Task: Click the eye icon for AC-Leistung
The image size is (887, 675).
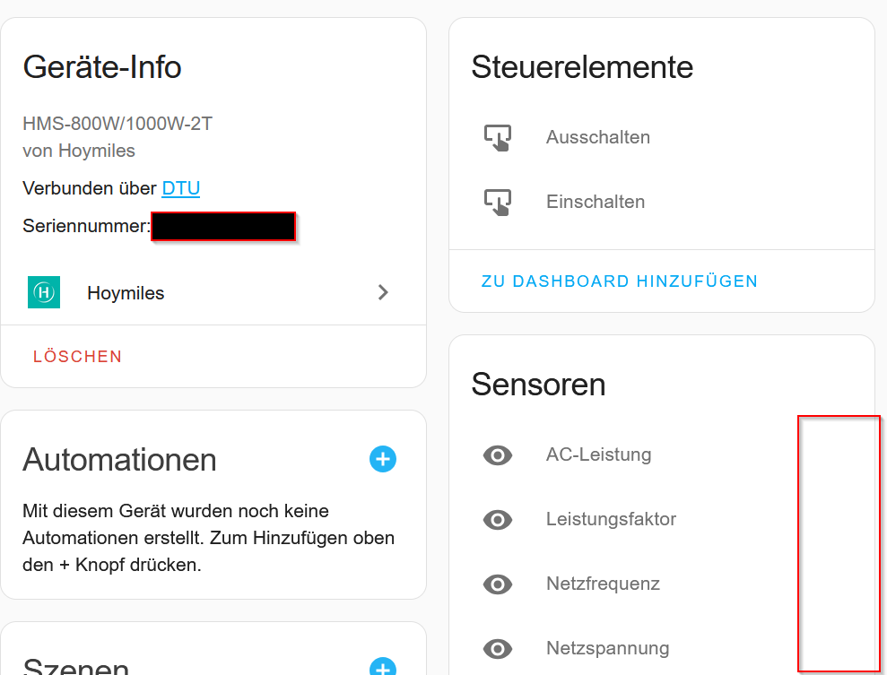Action: pos(498,455)
